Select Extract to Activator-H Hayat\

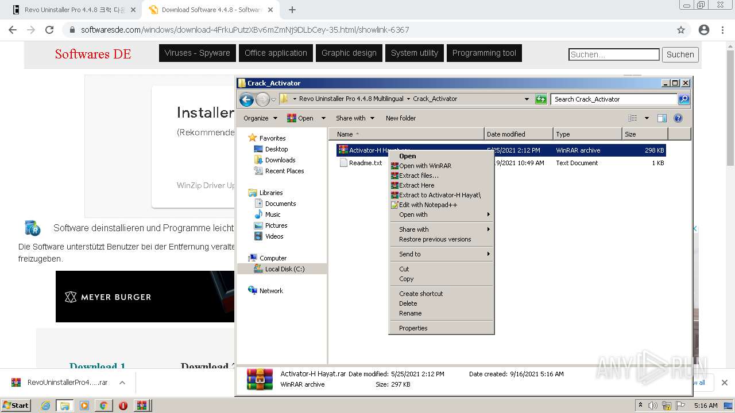point(441,195)
